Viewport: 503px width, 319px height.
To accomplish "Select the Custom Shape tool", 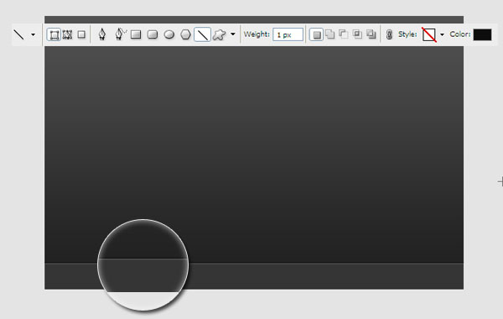I will click(x=219, y=34).
